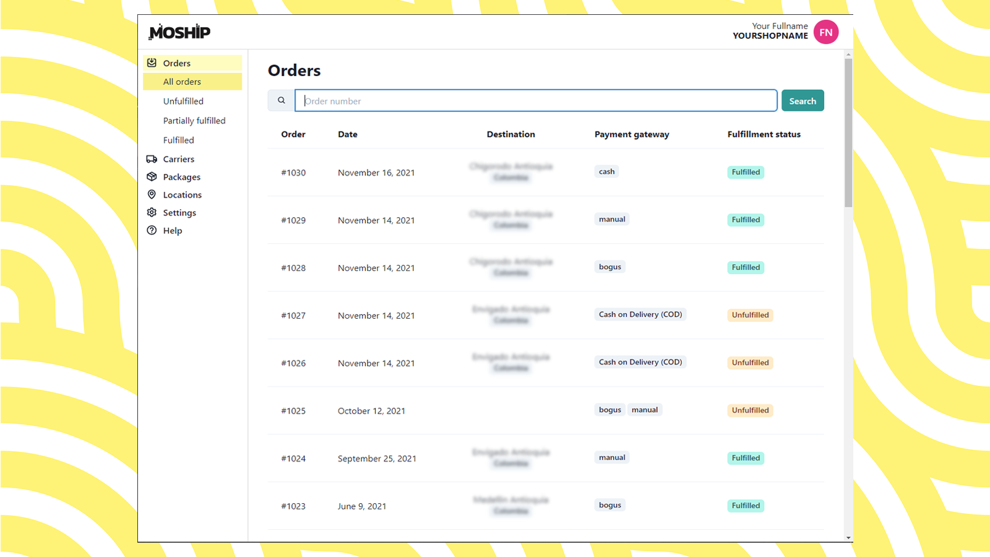Click the Packages box icon
Screen dimensions: 990x557
click(x=152, y=176)
